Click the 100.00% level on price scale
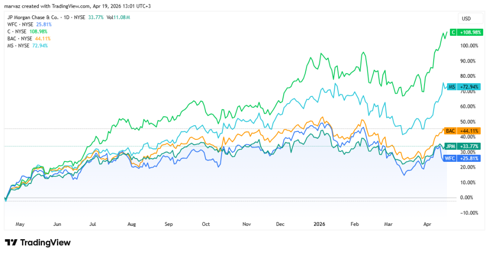This screenshot has height=255, width=489. point(468,46)
